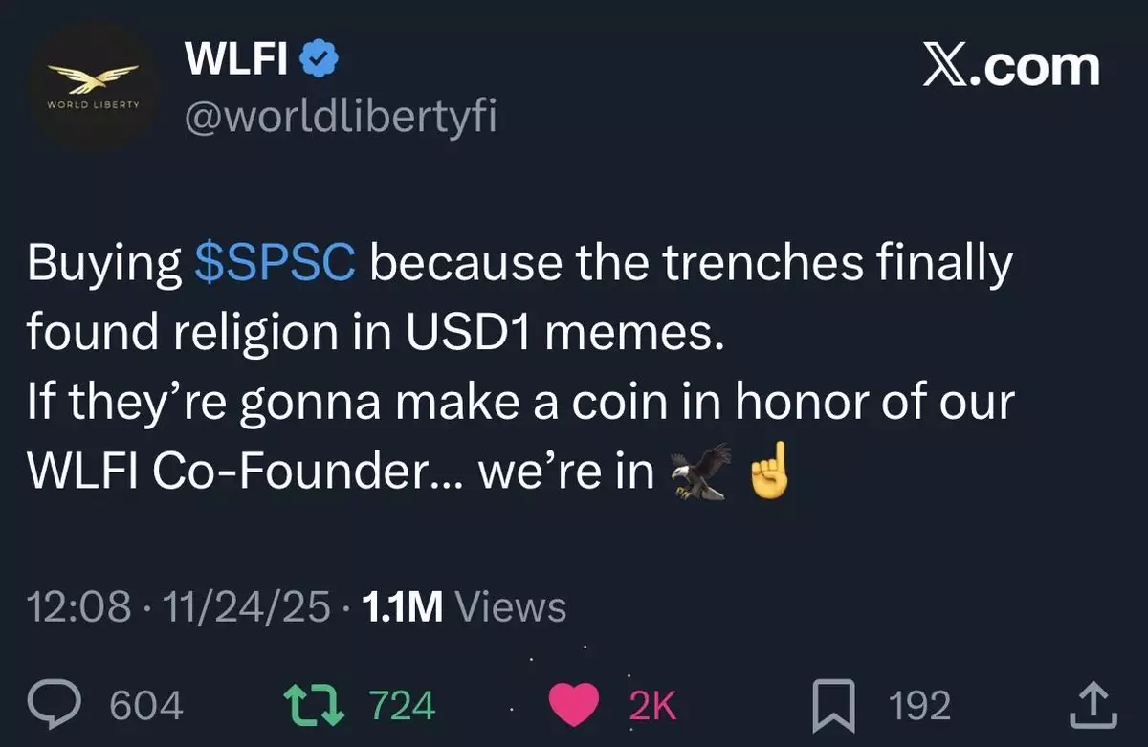Click the 2K likes count

(x=653, y=706)
